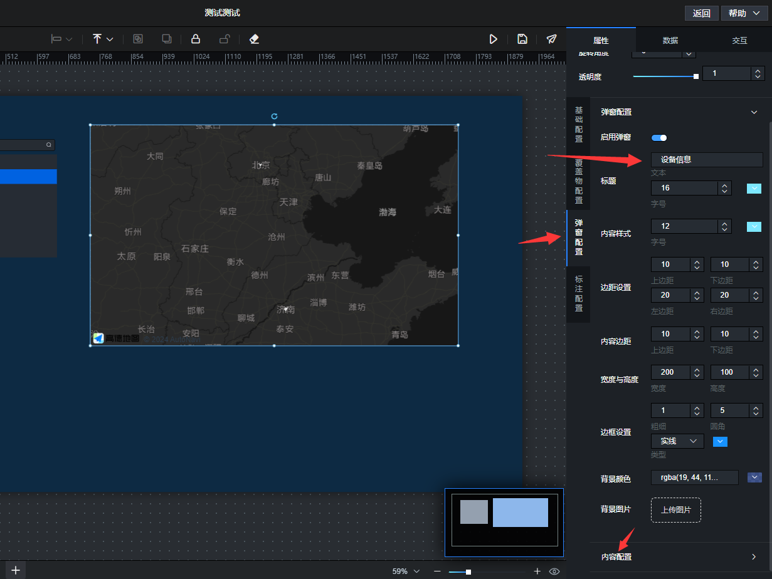
Task: Click the save disk icon
Action: point(522,39)
